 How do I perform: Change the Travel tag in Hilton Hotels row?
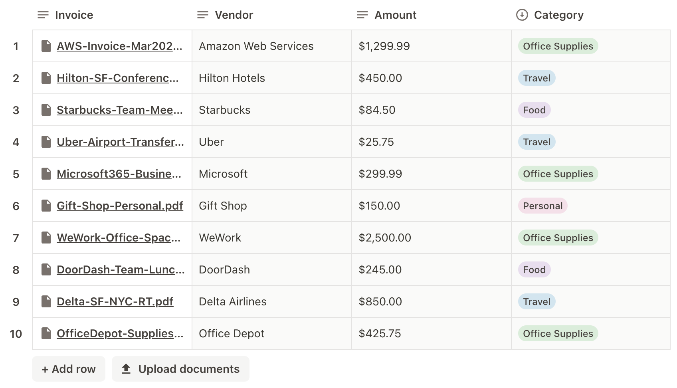(x=537, y=78)
